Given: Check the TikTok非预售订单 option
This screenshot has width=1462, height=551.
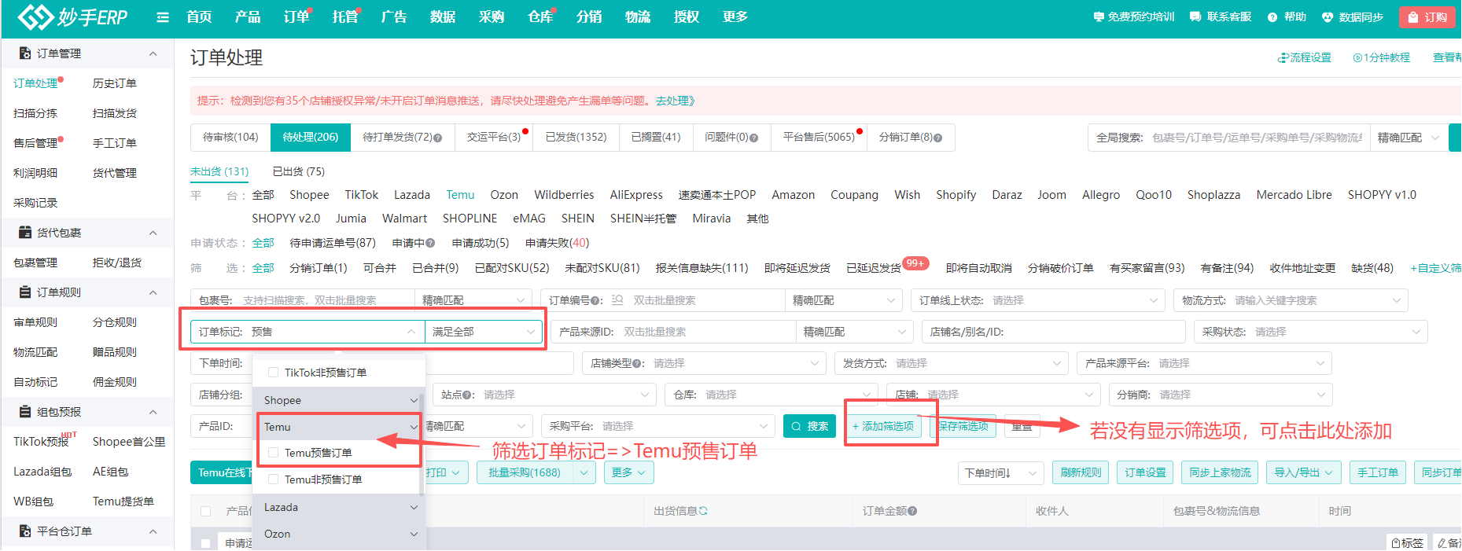Looking at the screenshot, I should (x=274, y=373).
